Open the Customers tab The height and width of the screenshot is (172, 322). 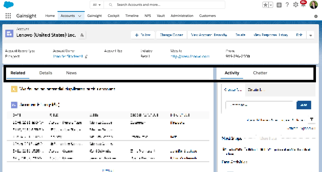tap(208, 16)
